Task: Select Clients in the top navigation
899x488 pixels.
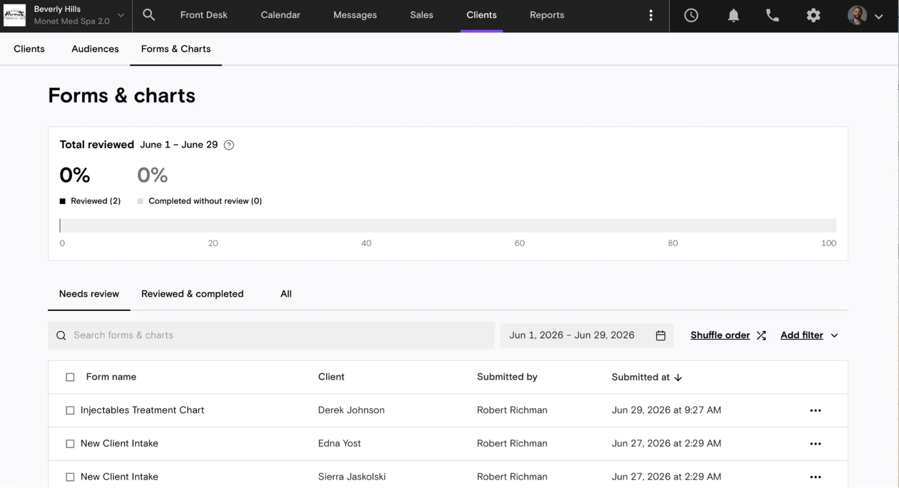Action: coord(482,15)
